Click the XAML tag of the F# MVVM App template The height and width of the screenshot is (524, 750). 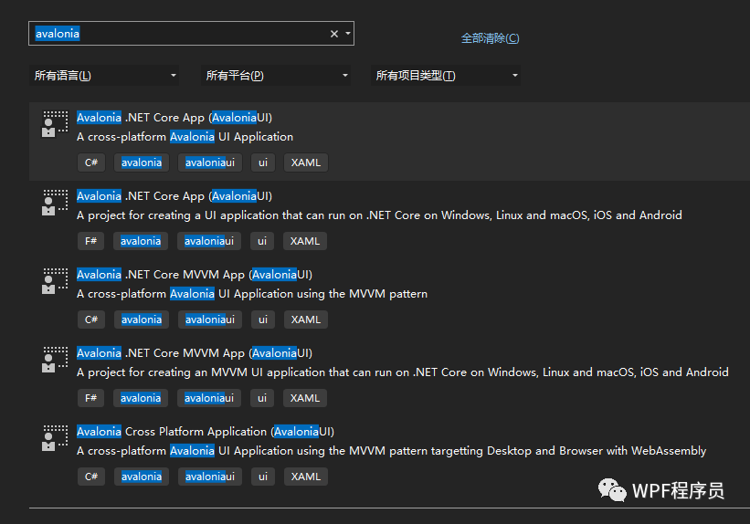pos(305,398)
